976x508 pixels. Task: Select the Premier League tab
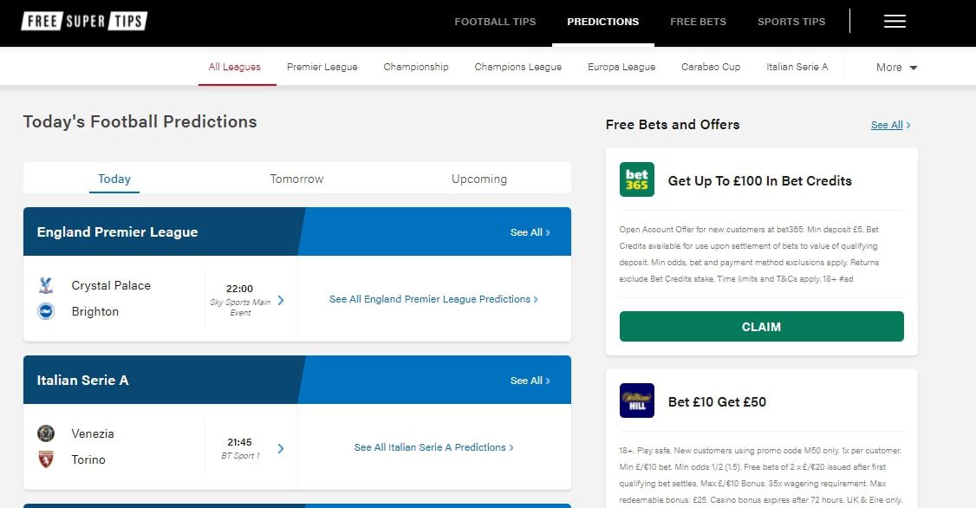point(322,67)
